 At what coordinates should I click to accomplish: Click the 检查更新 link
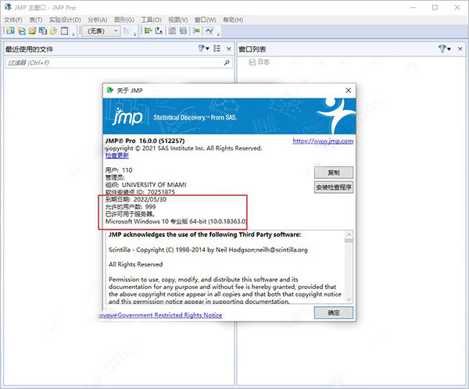click(x=117, y=155)
